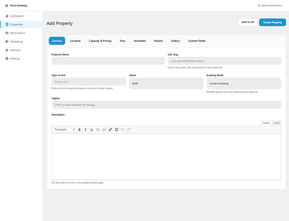Click the Property Name input field
Screen dimensions: 289x221
click(108, 61)
